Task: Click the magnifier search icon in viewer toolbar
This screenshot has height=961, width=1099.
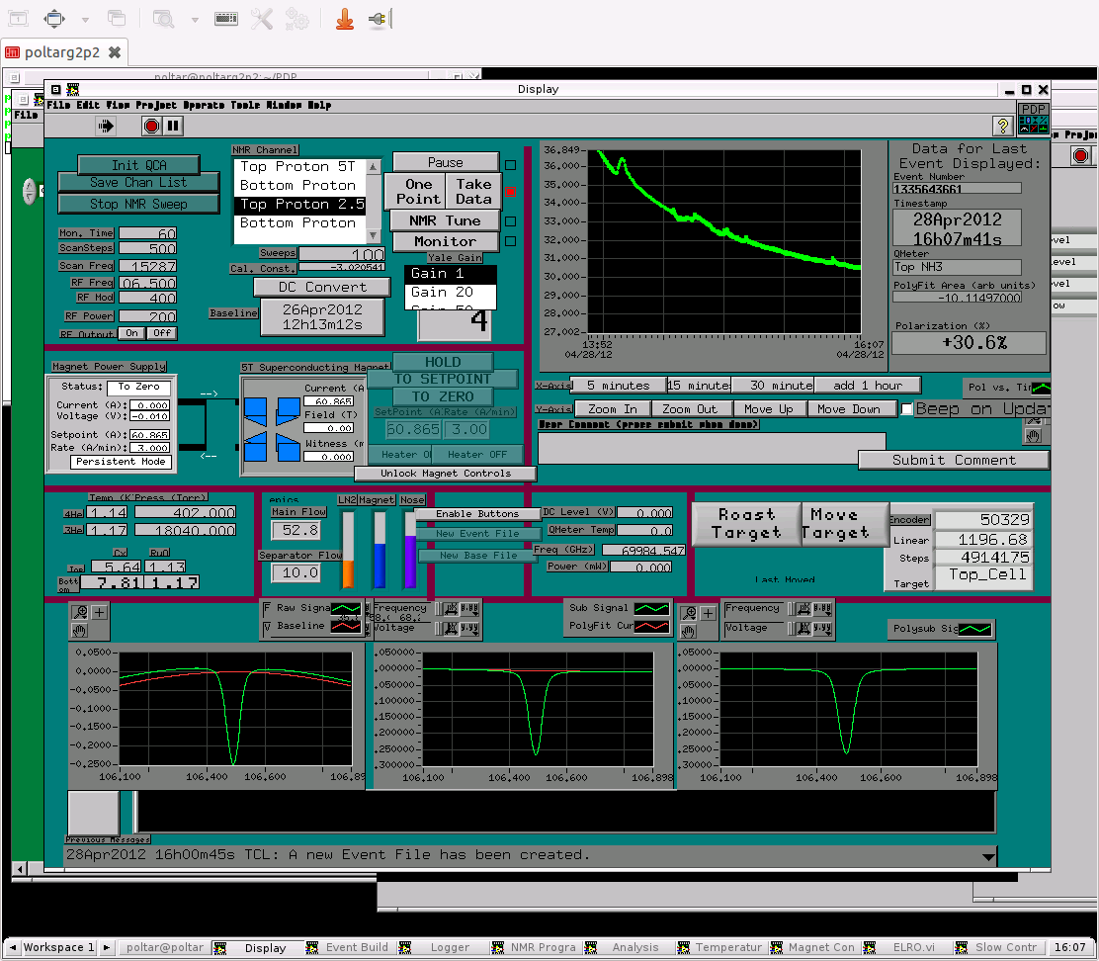Action: [x=163, y=19]
